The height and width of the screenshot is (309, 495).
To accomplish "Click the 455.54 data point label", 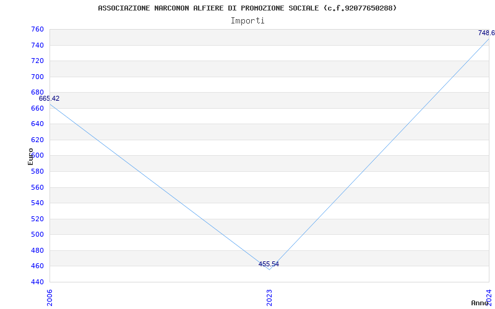I will coord(269,265).
